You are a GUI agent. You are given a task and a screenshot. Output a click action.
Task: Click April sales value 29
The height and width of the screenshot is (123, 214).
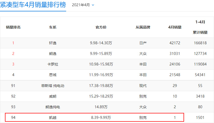pos(175,86)
